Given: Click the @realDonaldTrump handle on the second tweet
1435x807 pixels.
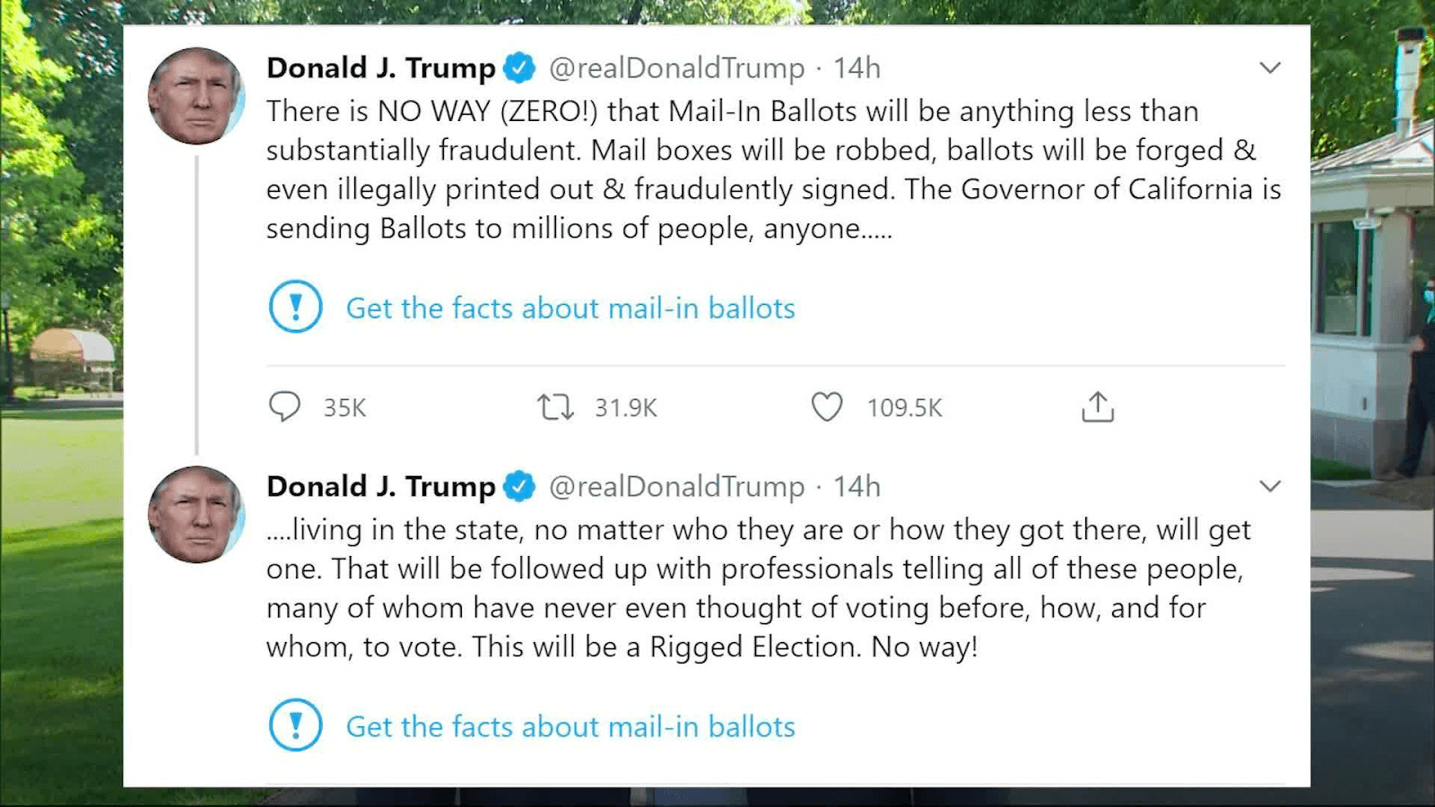Looking at the screenshot, I should pos(676,487).
